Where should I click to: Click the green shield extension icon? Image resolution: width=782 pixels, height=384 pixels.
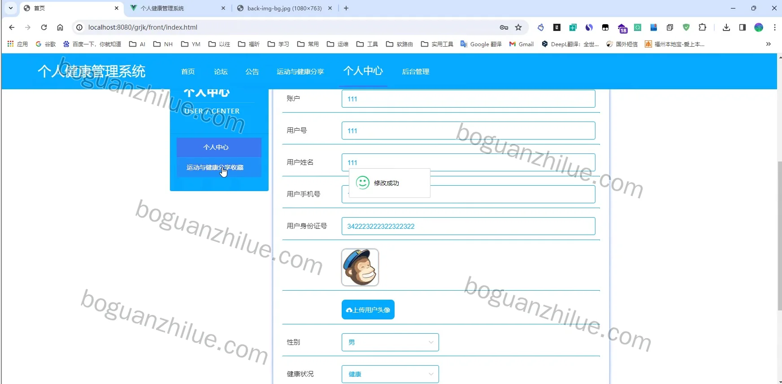[x=686, y=27]
